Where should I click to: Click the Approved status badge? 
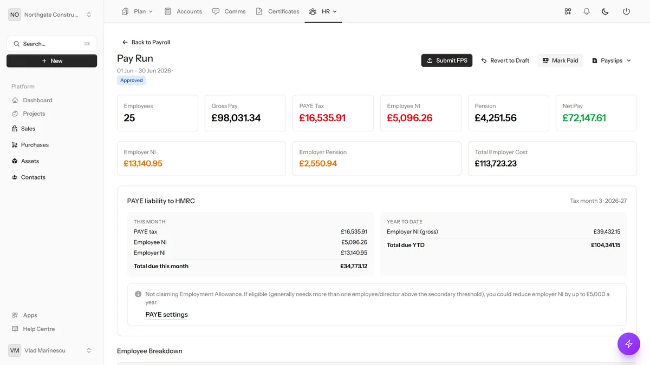[132, 81]
